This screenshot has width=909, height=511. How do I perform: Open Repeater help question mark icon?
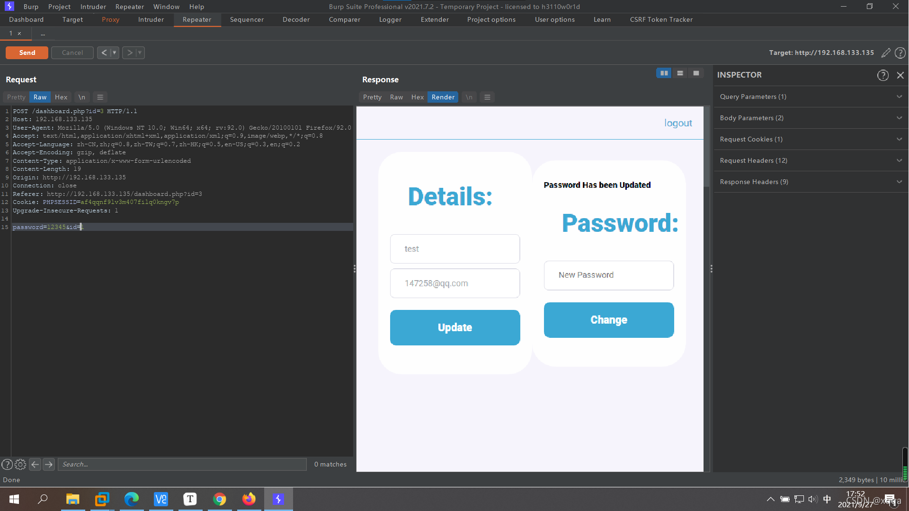coord(900,53)
